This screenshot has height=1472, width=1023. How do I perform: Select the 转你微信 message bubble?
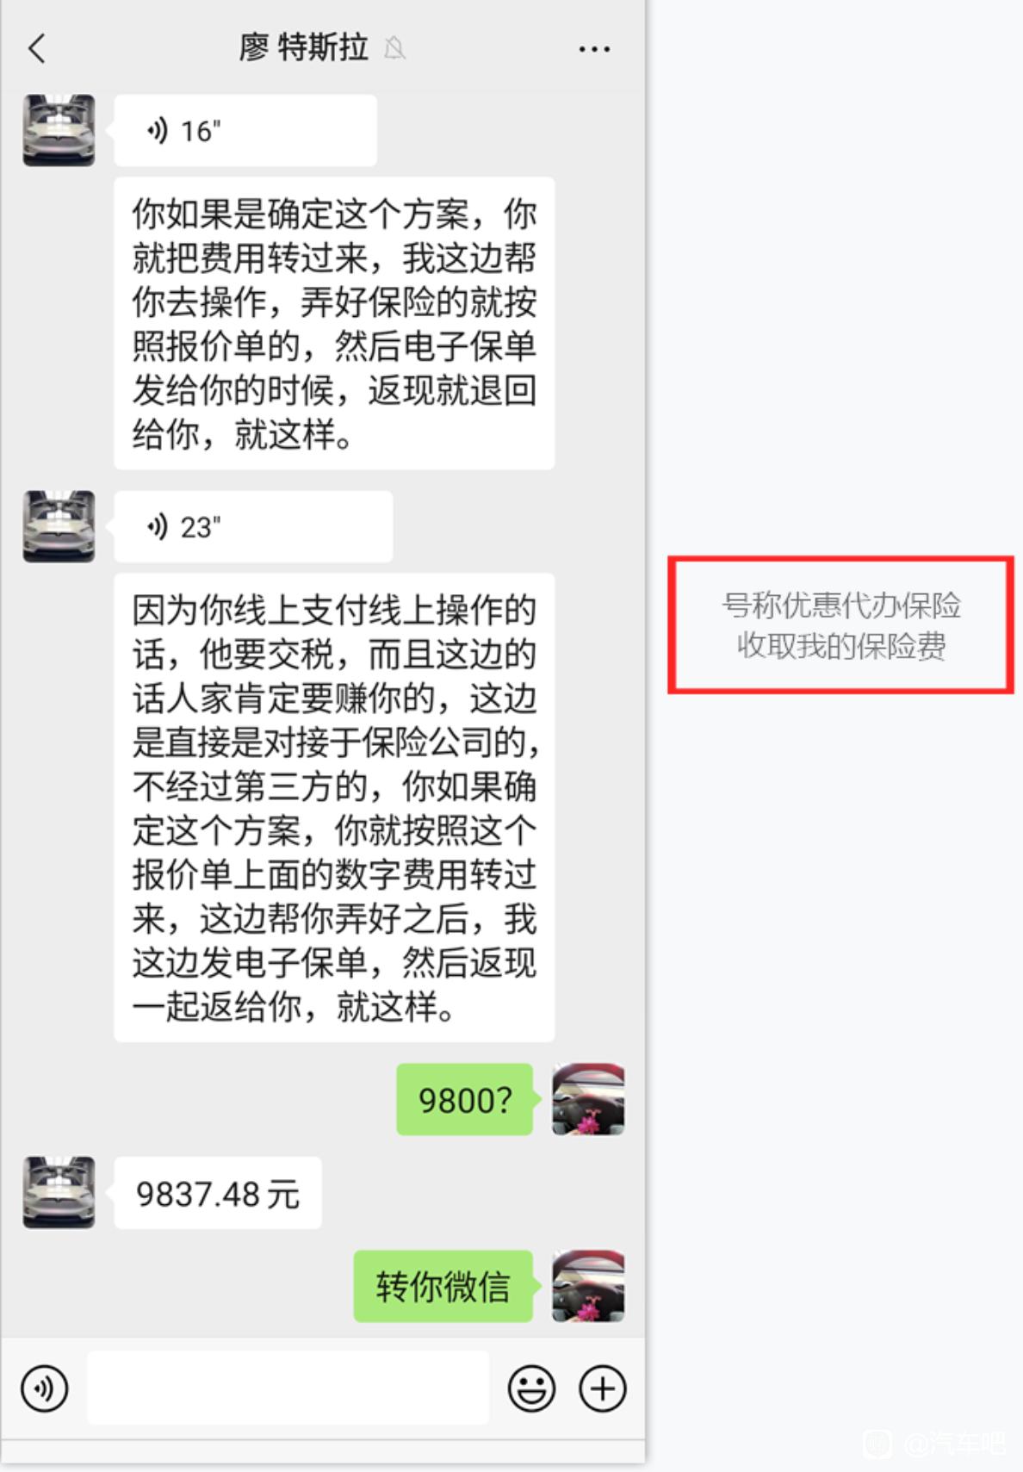pyautogui.click(x=443, y=1286)
